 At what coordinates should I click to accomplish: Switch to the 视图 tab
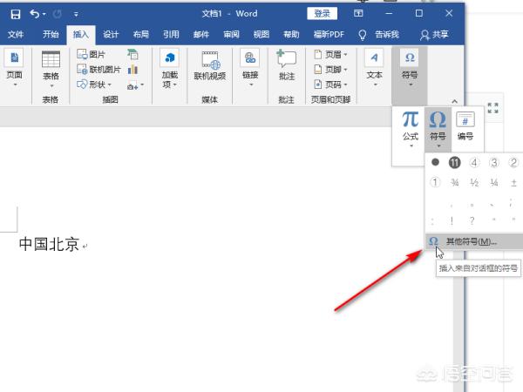coord(261,34)
